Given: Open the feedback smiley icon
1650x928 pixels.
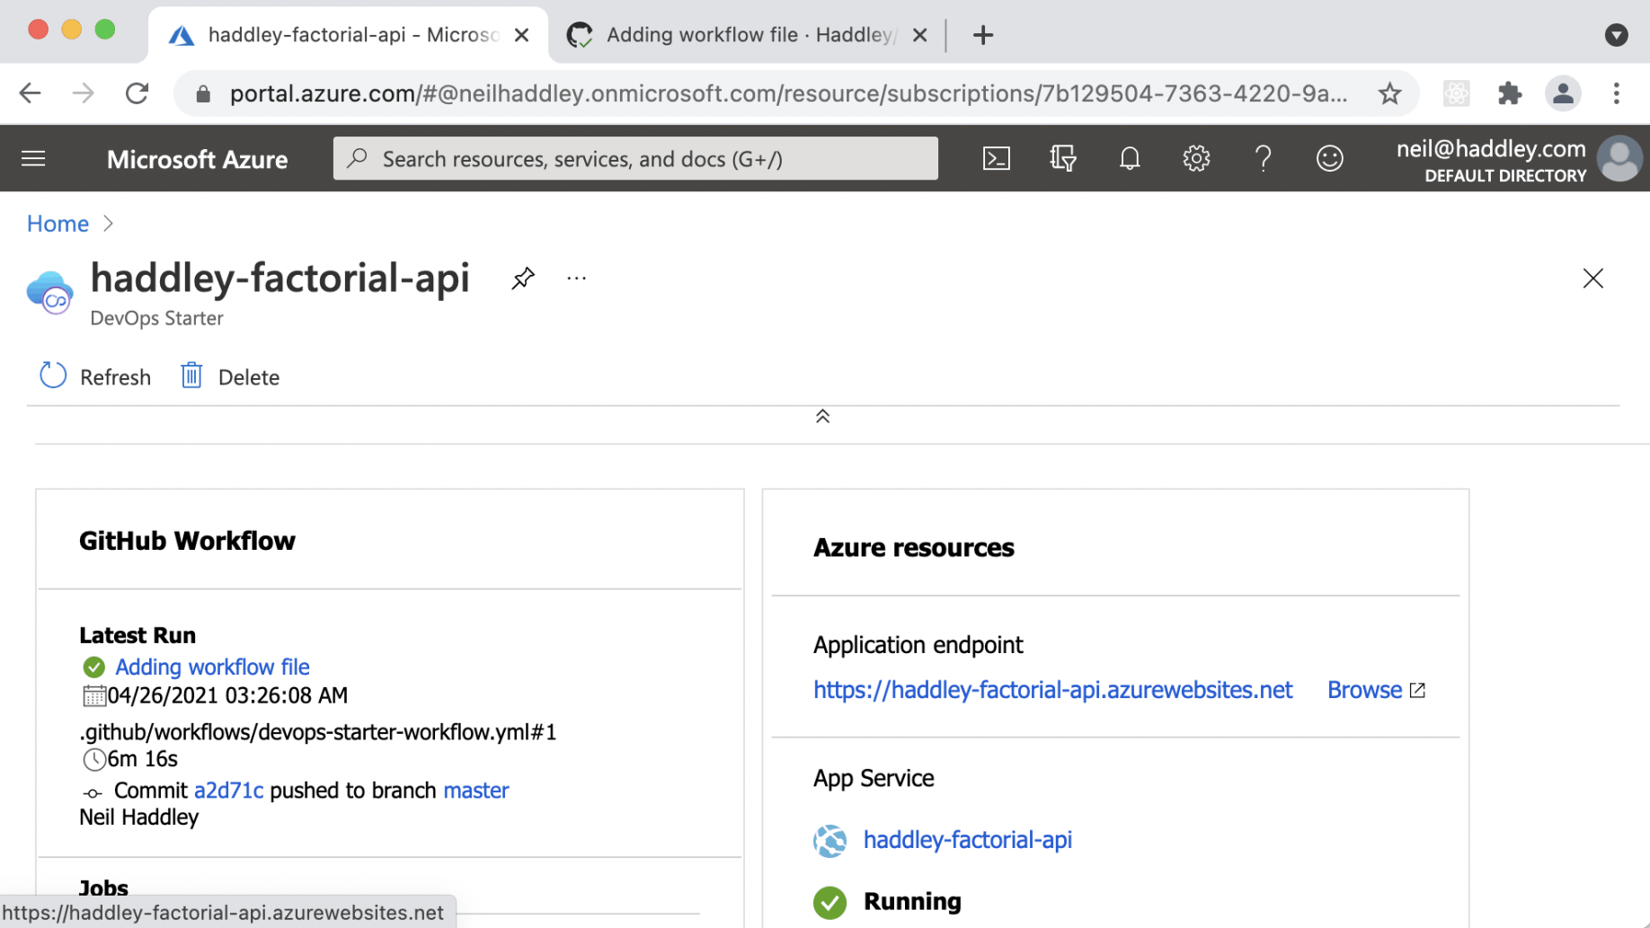Looking at the screenshot, I should [1329, 159].
